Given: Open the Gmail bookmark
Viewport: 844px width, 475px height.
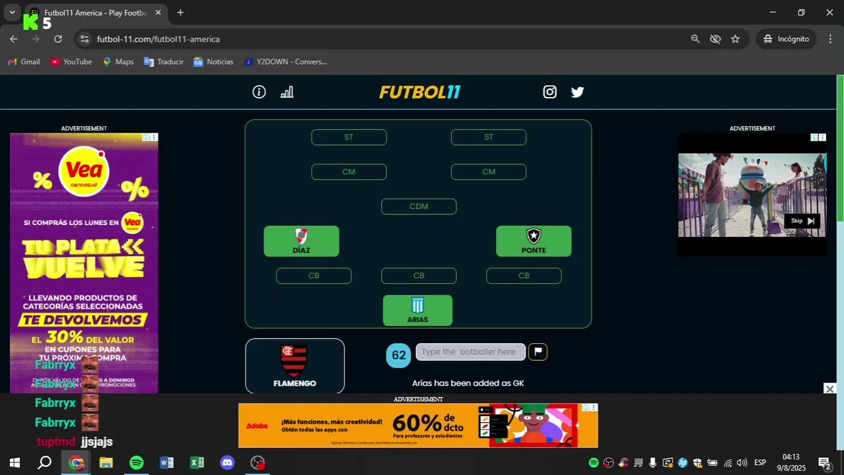Looking at the screenshot, I should pos(24,61).
